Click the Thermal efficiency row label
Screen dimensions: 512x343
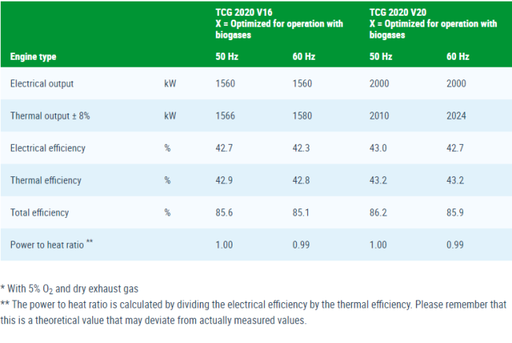pyautogui.click(x=46, y=180)
